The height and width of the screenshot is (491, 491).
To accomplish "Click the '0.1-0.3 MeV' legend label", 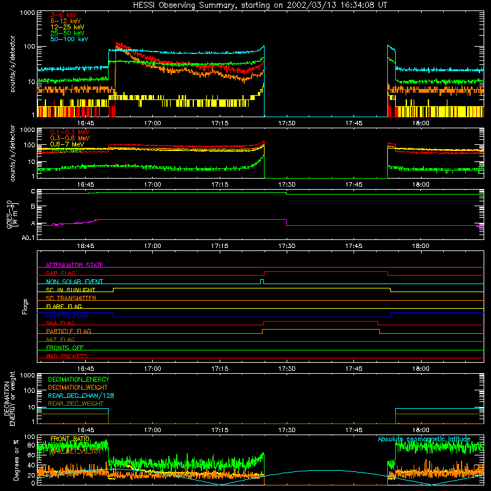I will (x=70, y=132).
